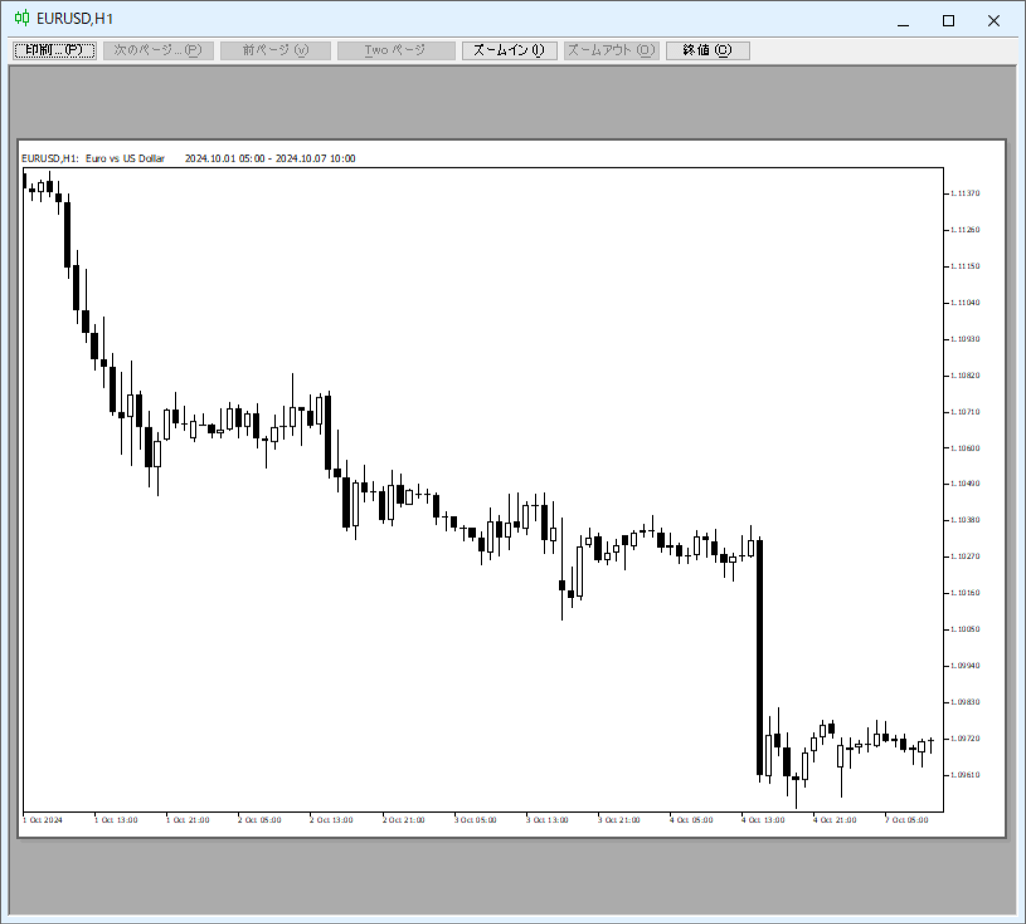Click the 1.11040 price label
1026x924 pixels.
pos(965,303)
